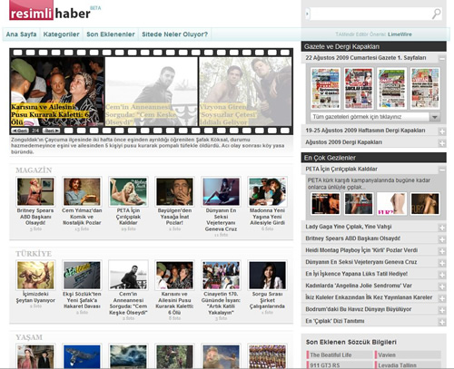Open first PETA sidebar preview thumbnail
Screen dimensions: 454x369
pos(326,204)
